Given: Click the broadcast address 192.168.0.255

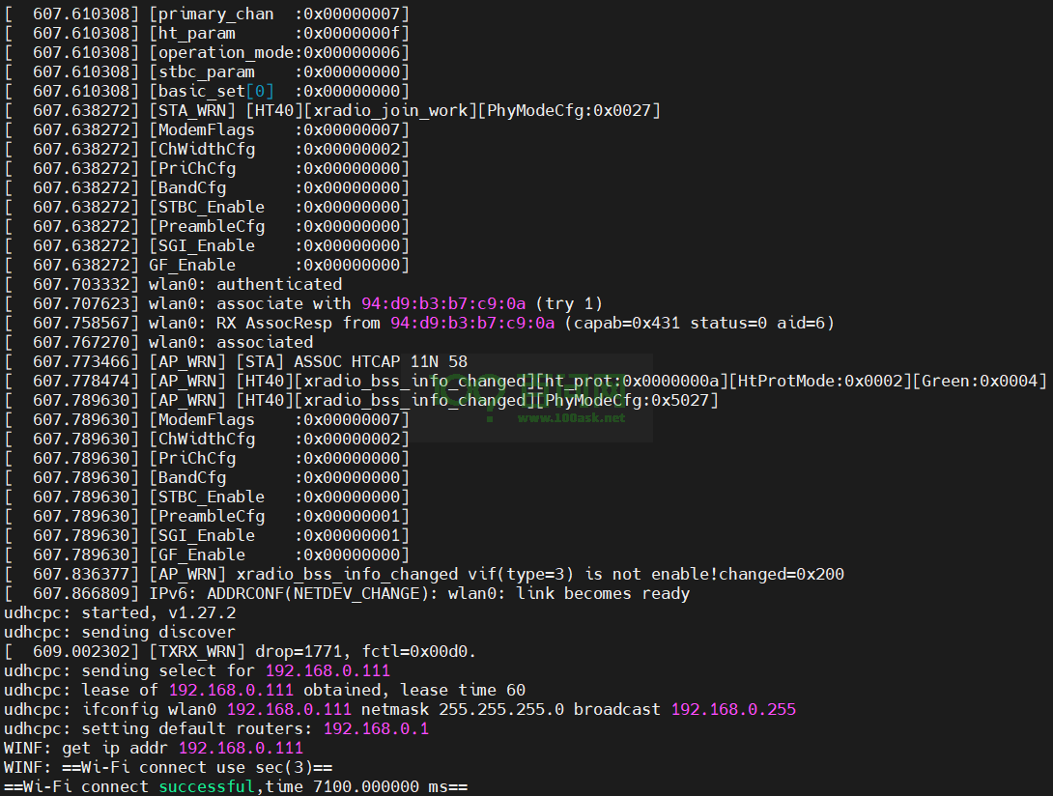Looking at the screenshot, I should click(x=733, y=709).
